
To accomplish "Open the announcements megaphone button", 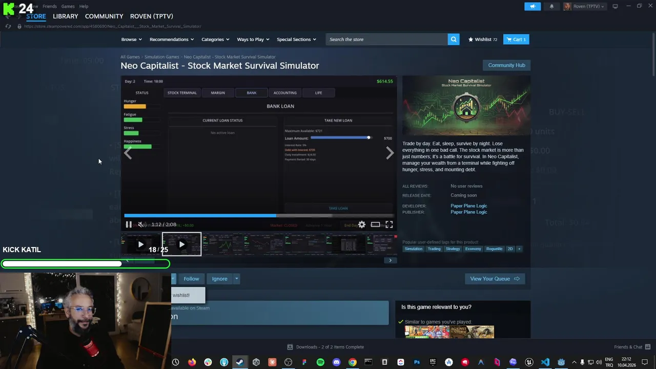I will pyautogui.click(x=532, y=6).
